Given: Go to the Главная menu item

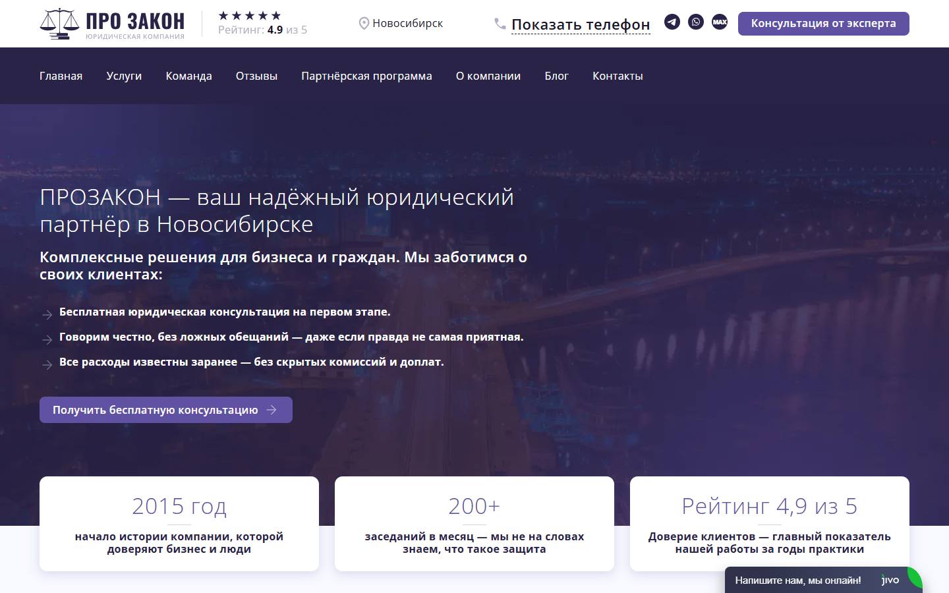Looking at the screenshot, I should tap(61, 76).
